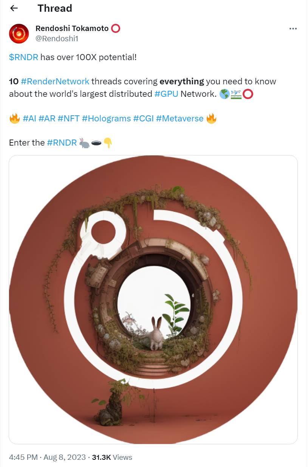Viewport: 308px width, 467px height.
Task: Open the Rendoshi Tokamoto display name
Action: point(72,28)
